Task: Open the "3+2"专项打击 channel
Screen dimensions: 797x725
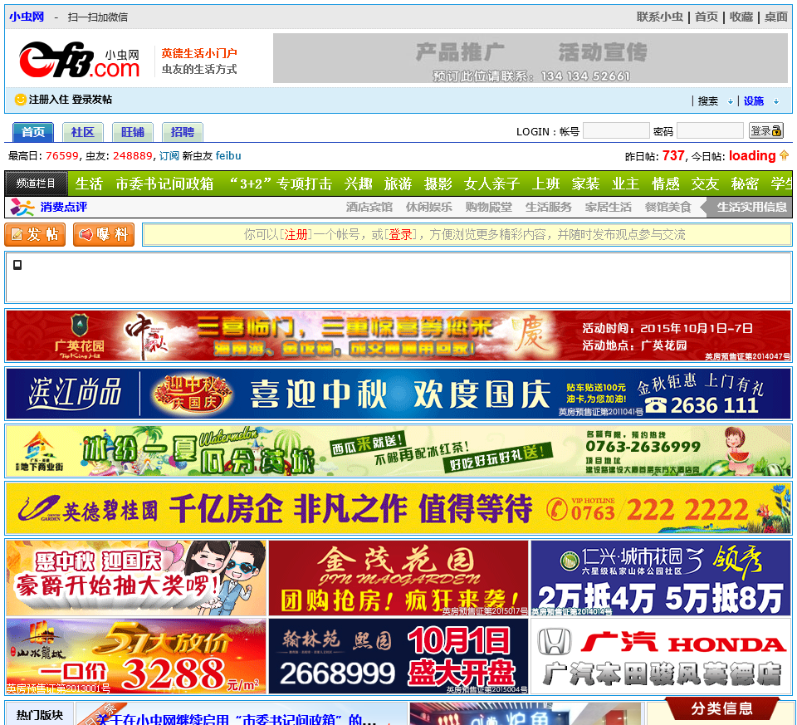Action: click(280, 184)
